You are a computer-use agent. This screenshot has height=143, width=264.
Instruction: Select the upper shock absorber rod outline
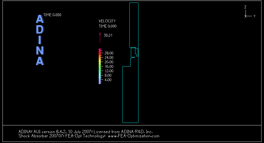[134, 25]
